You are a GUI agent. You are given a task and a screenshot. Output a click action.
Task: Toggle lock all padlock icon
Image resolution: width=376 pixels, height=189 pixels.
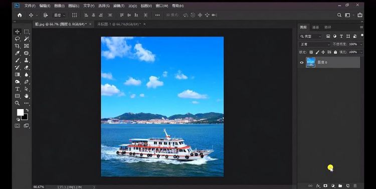pyautogui.click(x=335, y=52)
